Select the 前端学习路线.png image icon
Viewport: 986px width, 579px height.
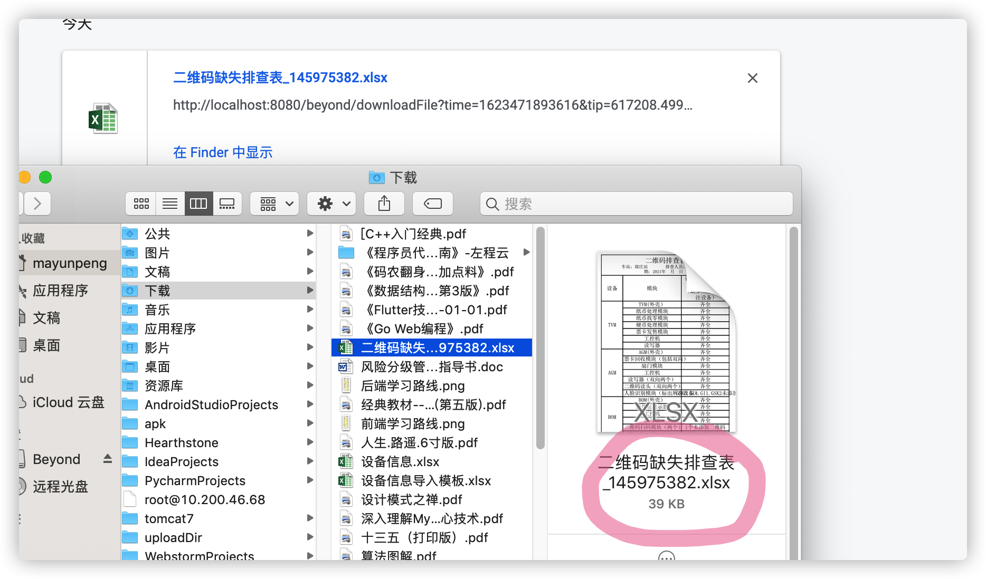pyautogui.click(x=346, y=423)
